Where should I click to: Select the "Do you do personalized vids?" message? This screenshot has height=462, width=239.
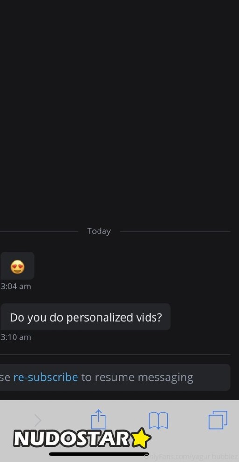[x=85, y=317]
